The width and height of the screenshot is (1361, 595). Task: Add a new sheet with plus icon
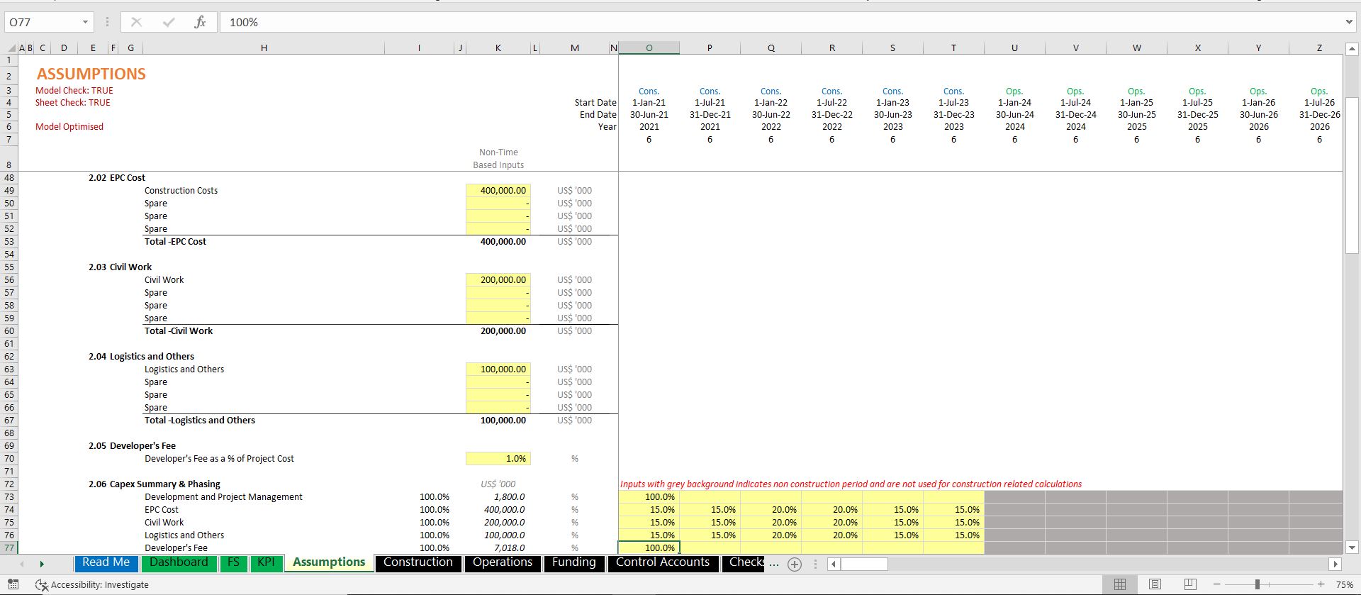(x=795, y=565)
